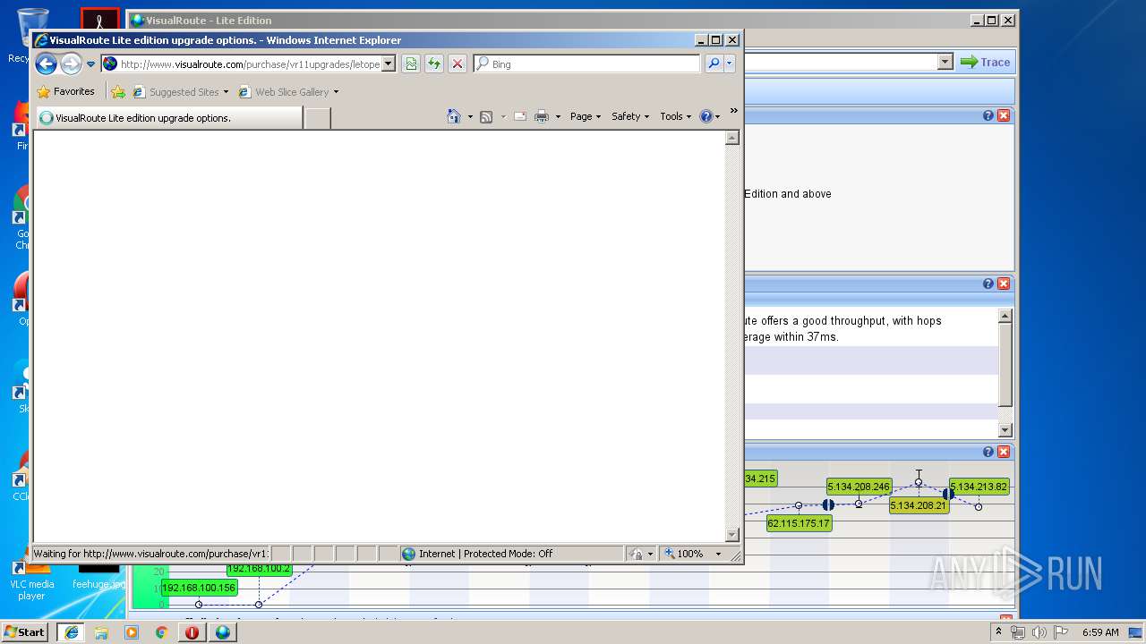Launch Chrome from the taskbar
Image resolution: width=1146 pixels, height=644 pixels.
click(161, 632)
